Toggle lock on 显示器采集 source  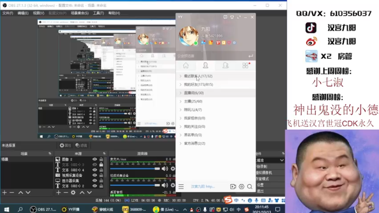tap(101, 181)
